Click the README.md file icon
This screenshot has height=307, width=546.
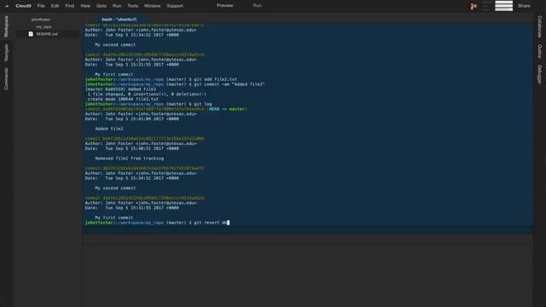tap(31, 34)
